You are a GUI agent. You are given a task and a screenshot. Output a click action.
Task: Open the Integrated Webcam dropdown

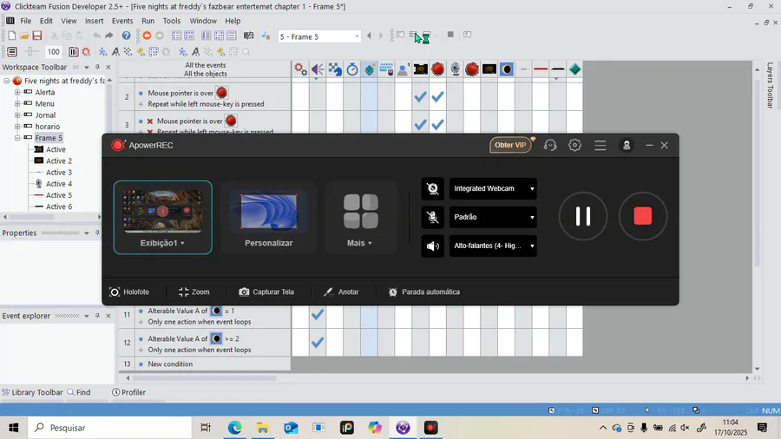click(493, 188)
